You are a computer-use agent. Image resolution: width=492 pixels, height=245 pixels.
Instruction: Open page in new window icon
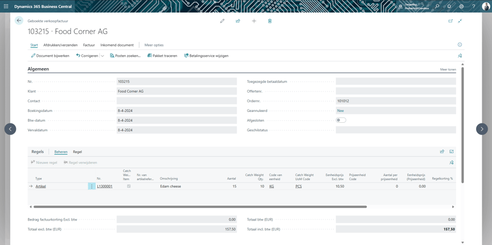pyautogui.click(x=450, y=21)
